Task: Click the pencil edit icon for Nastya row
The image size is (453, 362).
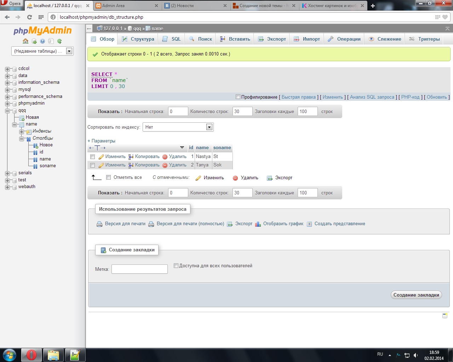Action: pos(101,157)
